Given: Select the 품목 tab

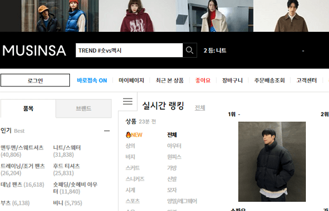Looking at the screenshot, I should (x=28, y=108).
